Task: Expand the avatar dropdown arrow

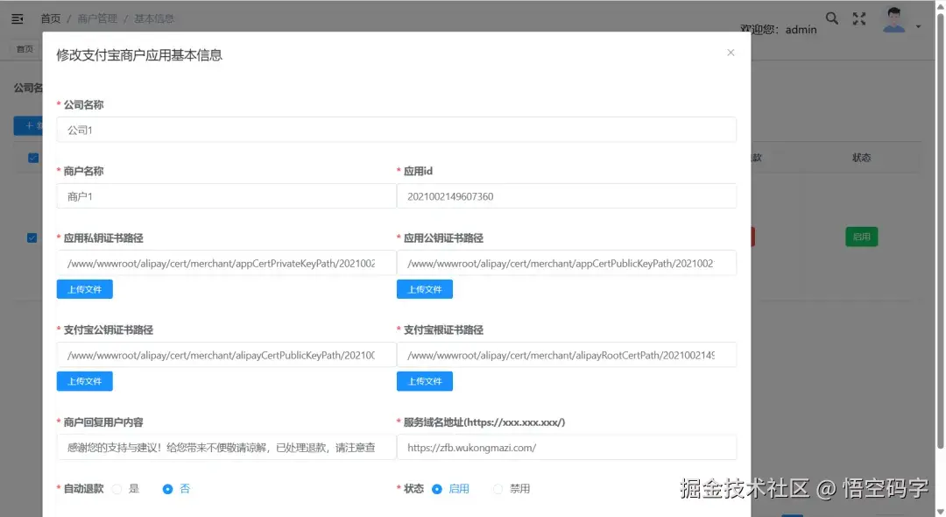Action: coord(918,26)
